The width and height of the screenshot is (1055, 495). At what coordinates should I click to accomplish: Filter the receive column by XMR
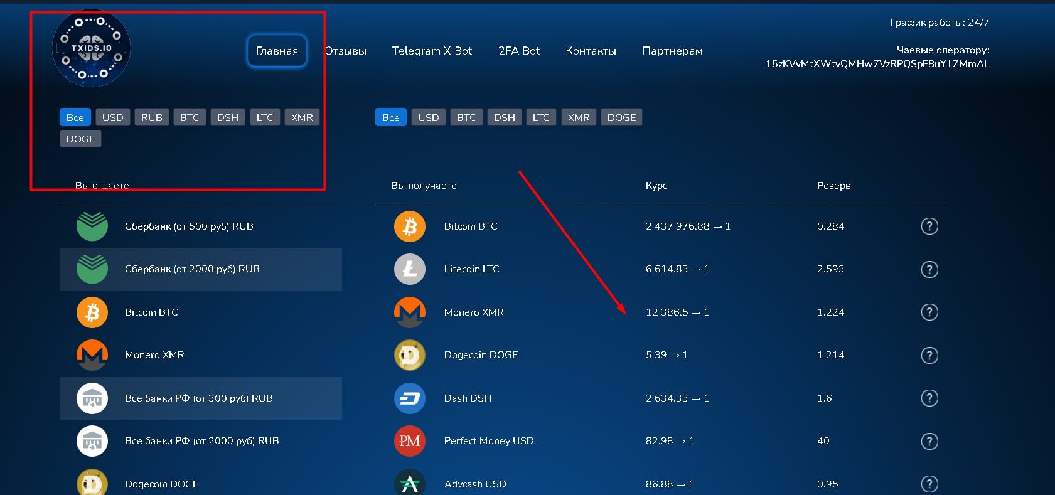click(x=579, y=117)
